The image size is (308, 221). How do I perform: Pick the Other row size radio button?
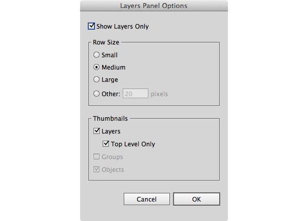(97, 94)
